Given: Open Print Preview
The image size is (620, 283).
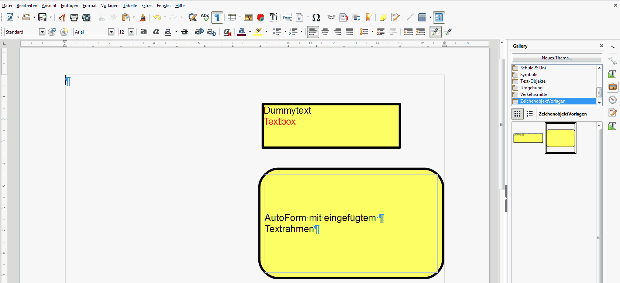Looking at the screenshot, I should point(86,17).
